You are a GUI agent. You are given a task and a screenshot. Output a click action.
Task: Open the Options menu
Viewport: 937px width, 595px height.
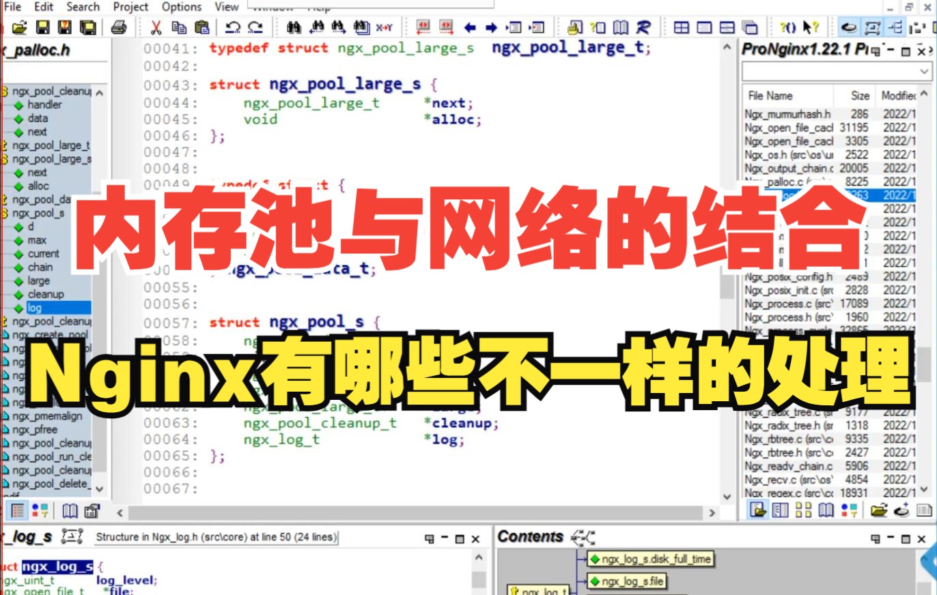click(x=182, y=6)
